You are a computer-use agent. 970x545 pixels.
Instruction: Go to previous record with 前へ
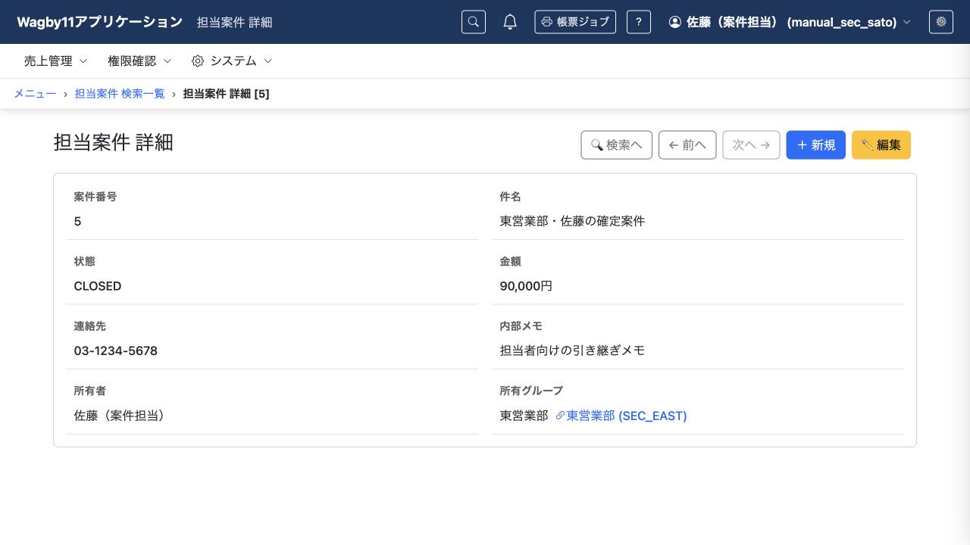687,145
